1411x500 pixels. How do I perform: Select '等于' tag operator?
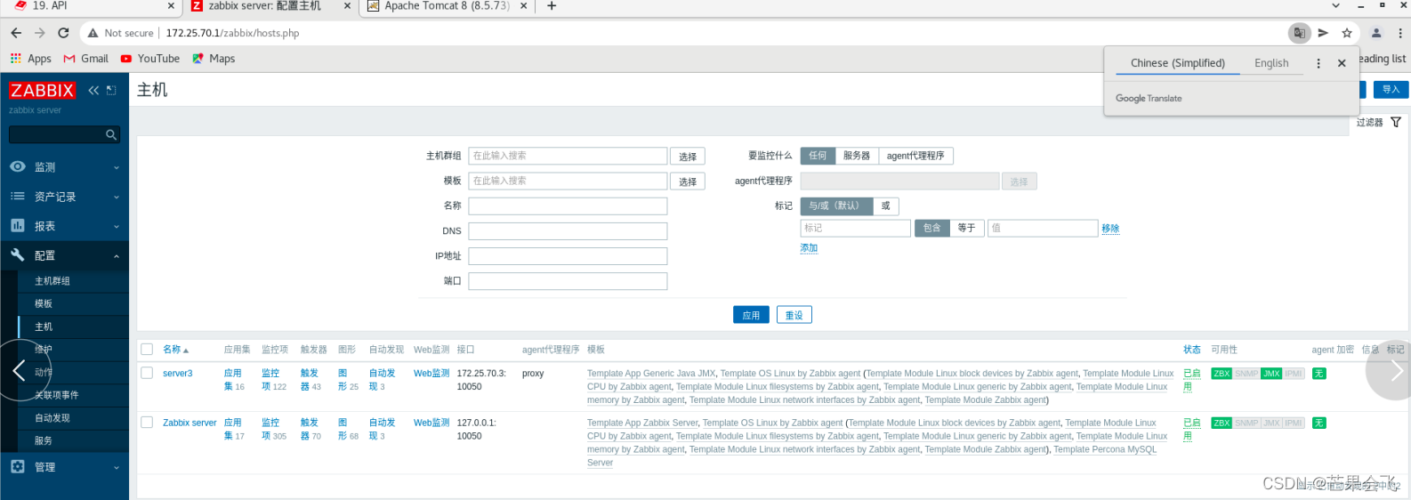966,228
